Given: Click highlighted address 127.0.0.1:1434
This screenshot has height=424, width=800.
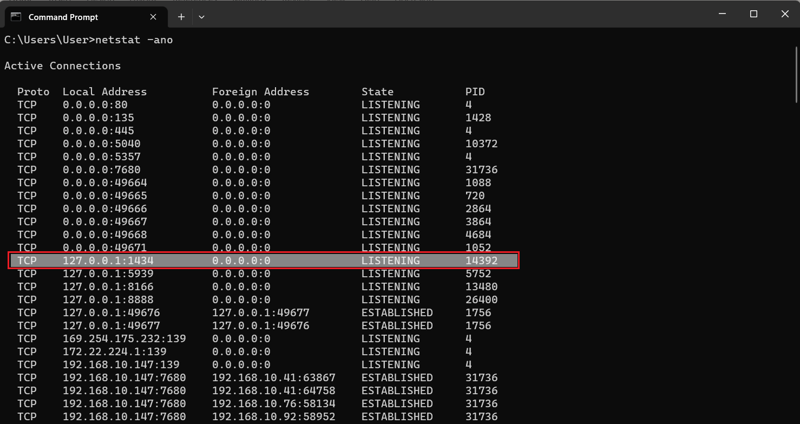Looking at the screenshot, I should (x=108, y=260).
